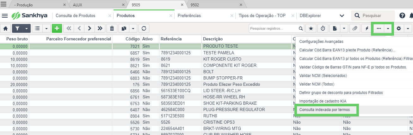Open favorites with the star icon
The width and height of the screenshot is (413, 135).
point(311,28)
